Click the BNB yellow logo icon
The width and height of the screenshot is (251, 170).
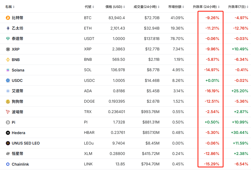click(x=8, y=60)
